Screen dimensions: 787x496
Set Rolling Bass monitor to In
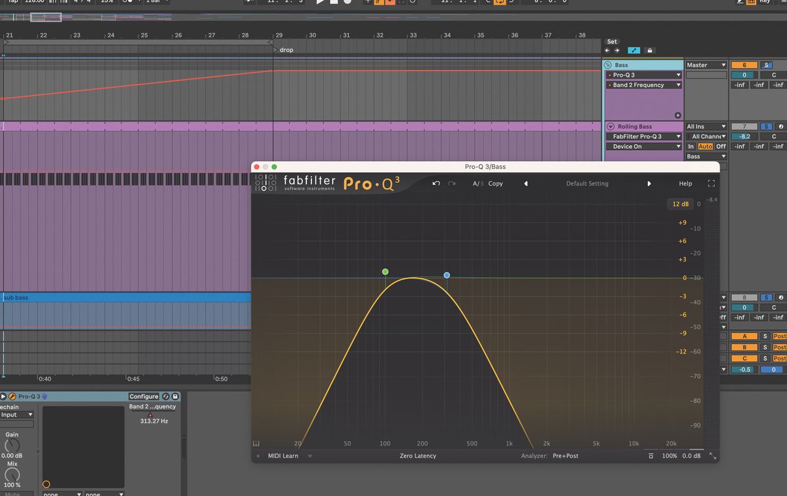pos(691,147)
